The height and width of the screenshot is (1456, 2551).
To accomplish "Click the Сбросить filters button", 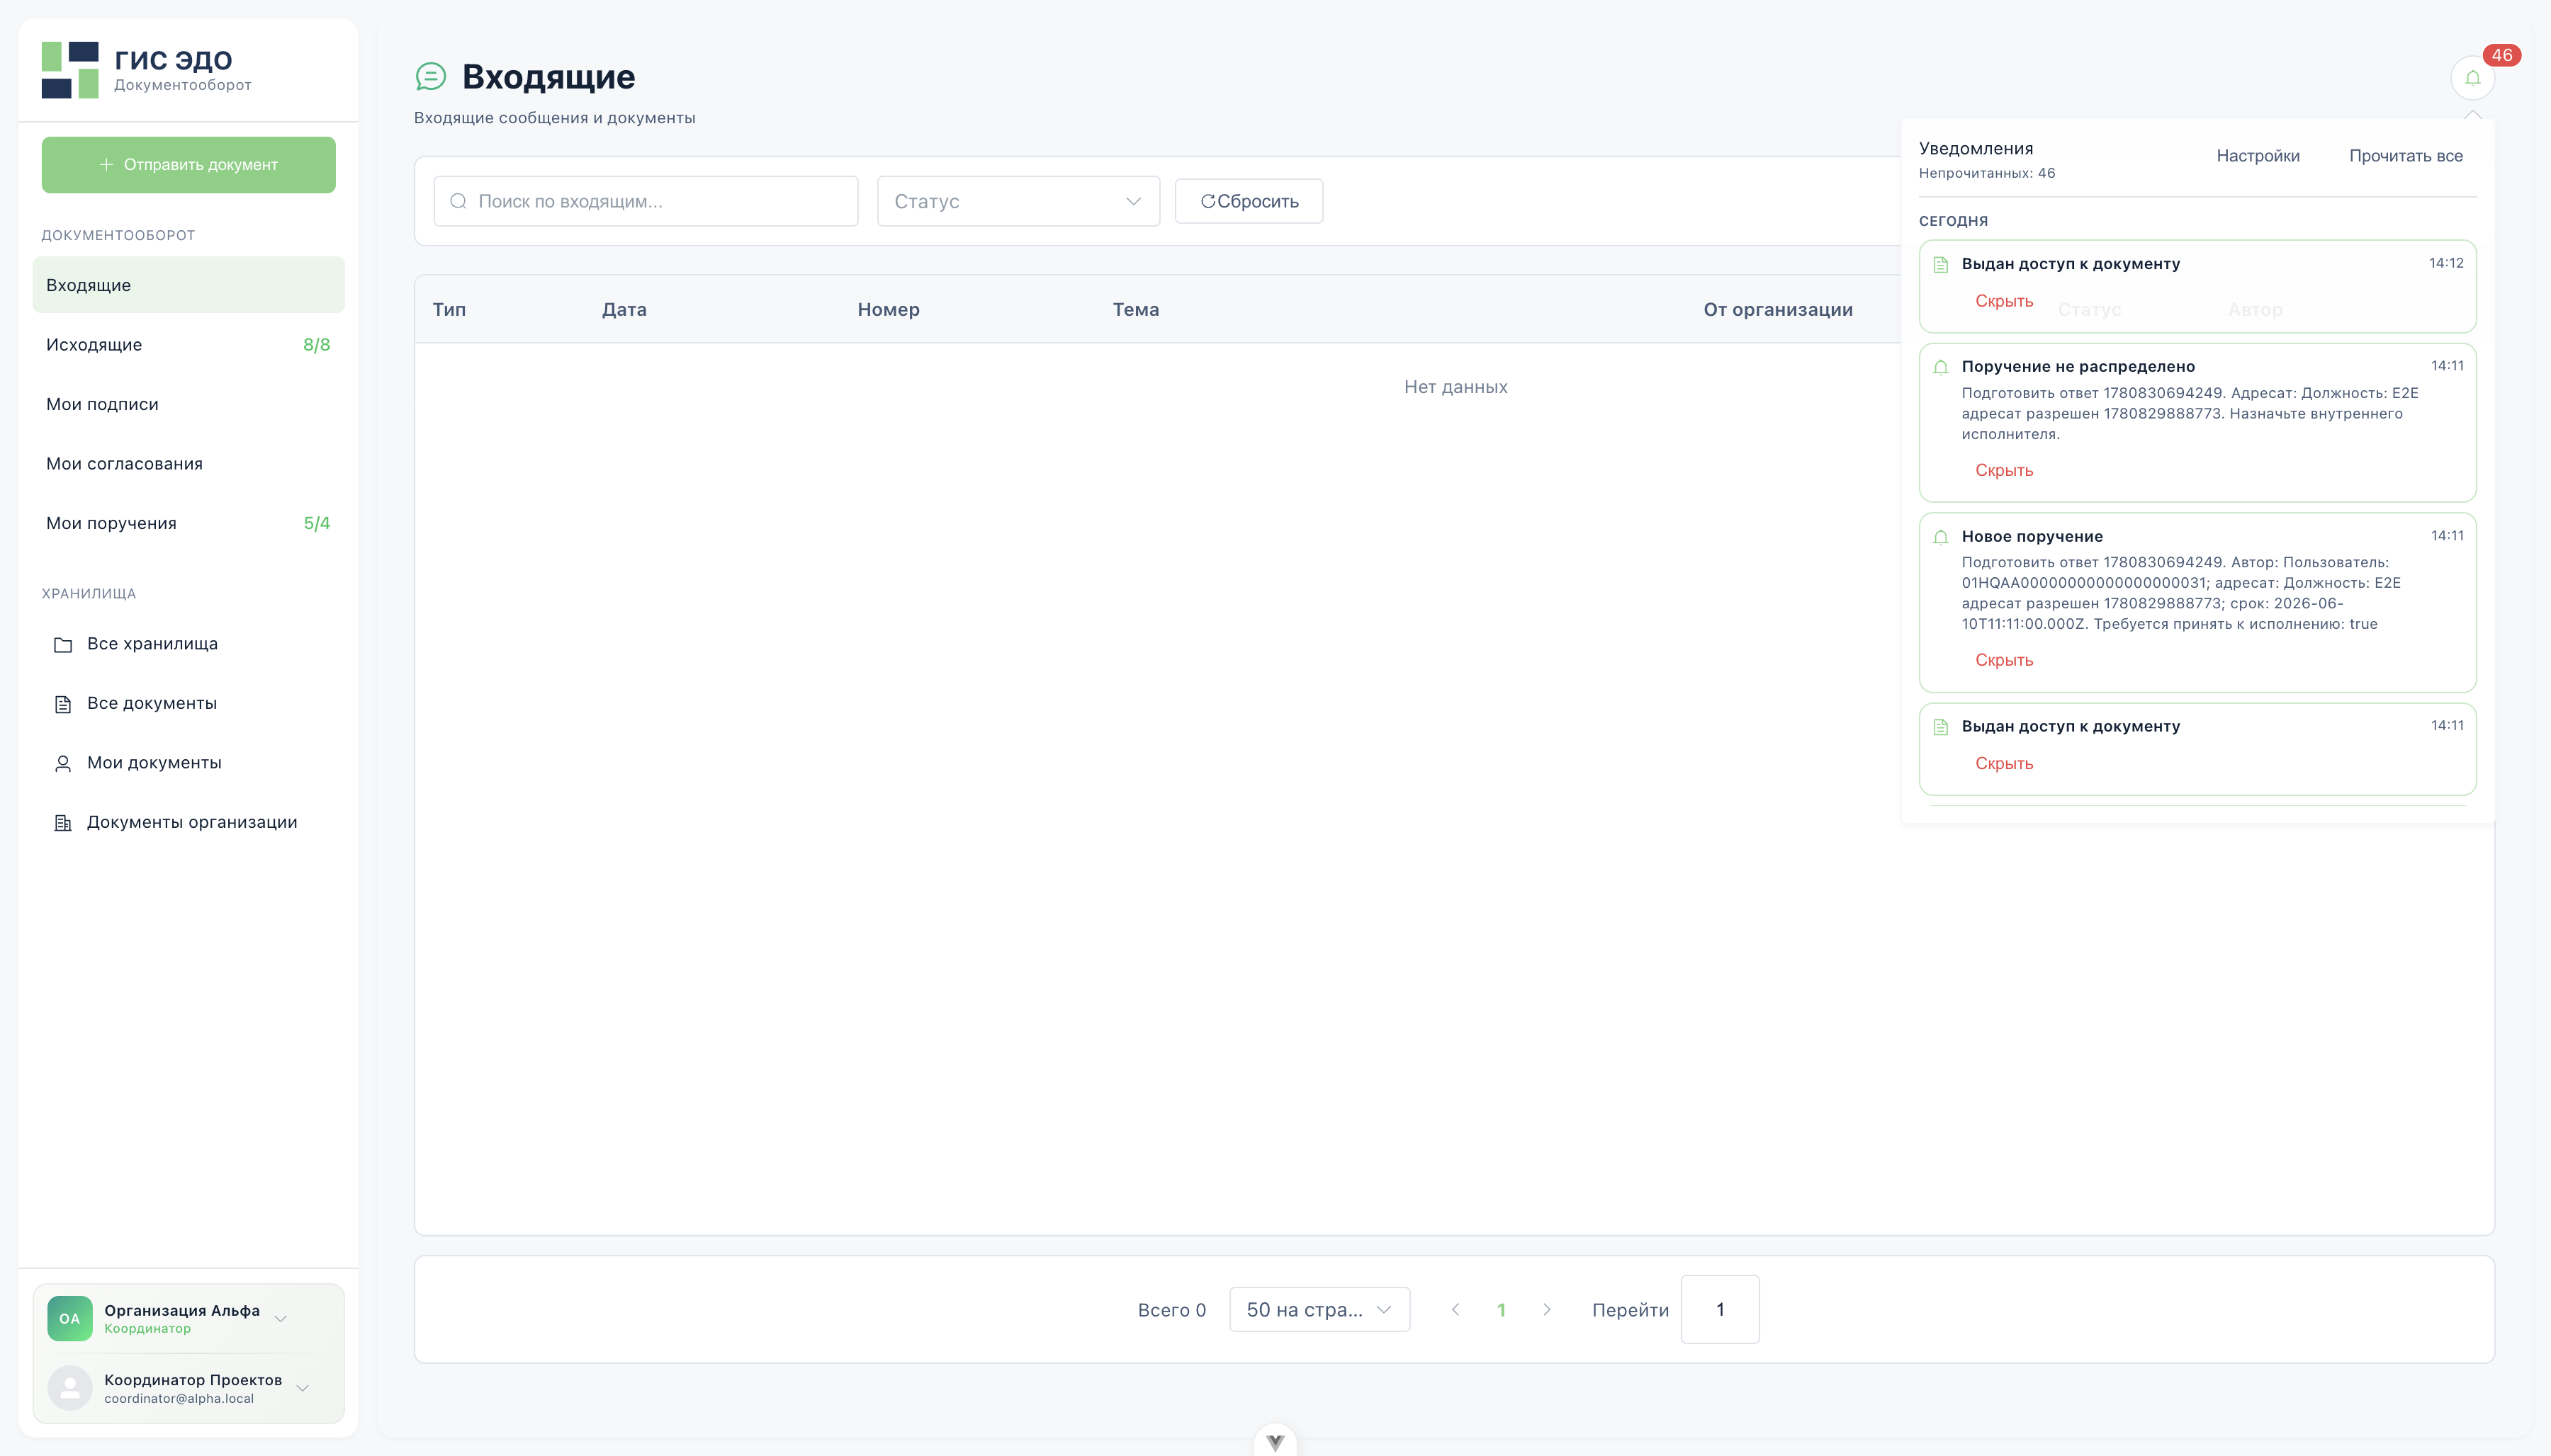I will (1249, 201).
